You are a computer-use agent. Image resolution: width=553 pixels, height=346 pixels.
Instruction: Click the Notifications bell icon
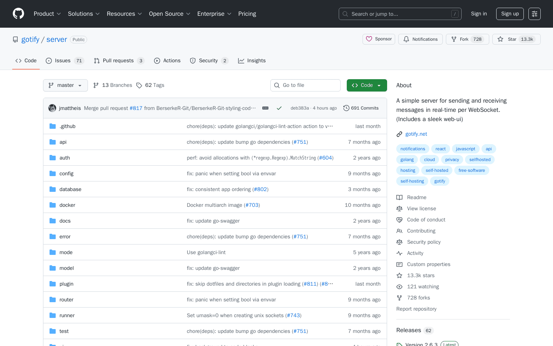point(406,39)
